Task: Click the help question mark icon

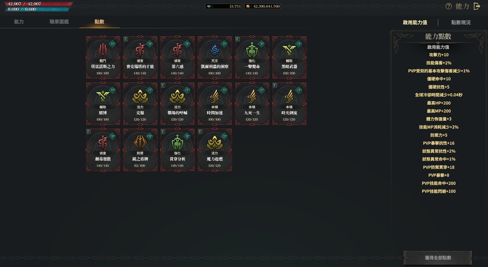Action: (448, 6)
